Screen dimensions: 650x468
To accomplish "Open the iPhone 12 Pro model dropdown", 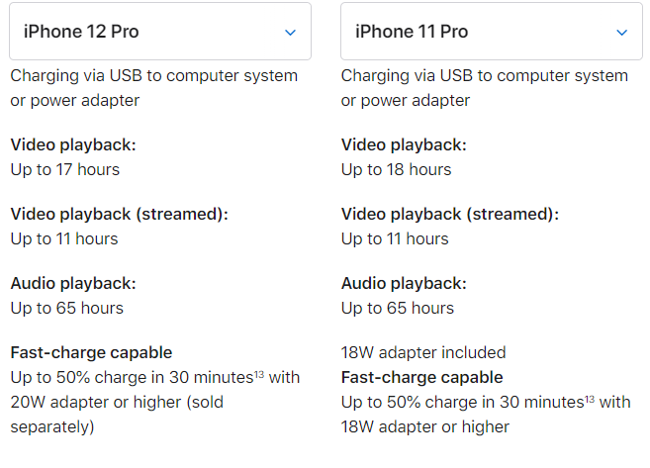I will pyautogui.click(x=159, y=32).
